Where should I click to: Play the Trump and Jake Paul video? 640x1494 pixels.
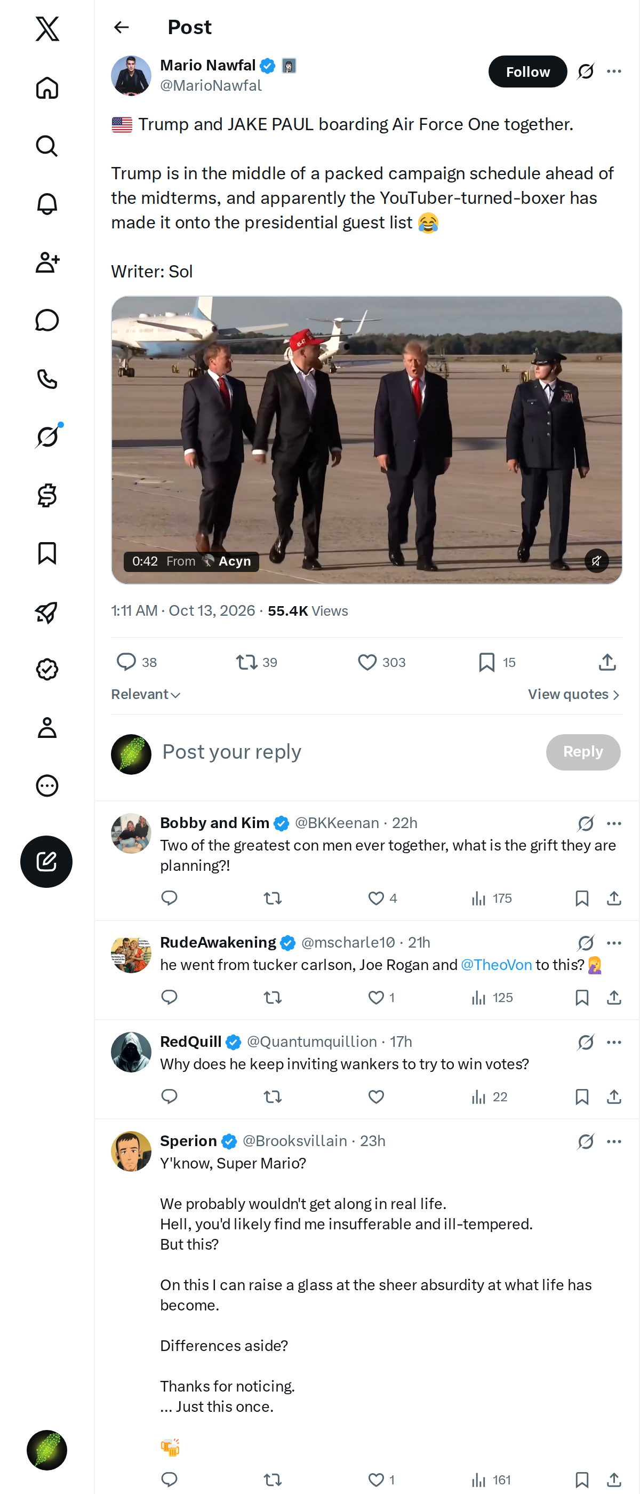click(366, 440)
